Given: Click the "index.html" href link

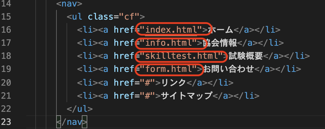Looking at the screenshot, I should coord(171,30).
